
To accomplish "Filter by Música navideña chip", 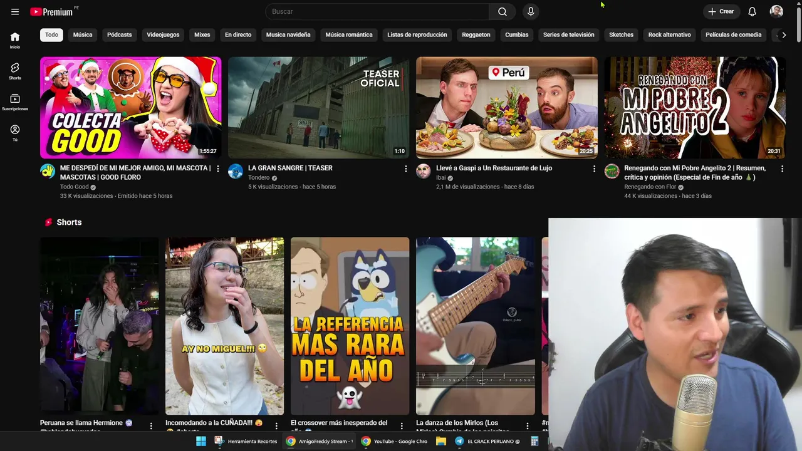I will [x=288, y=34].
